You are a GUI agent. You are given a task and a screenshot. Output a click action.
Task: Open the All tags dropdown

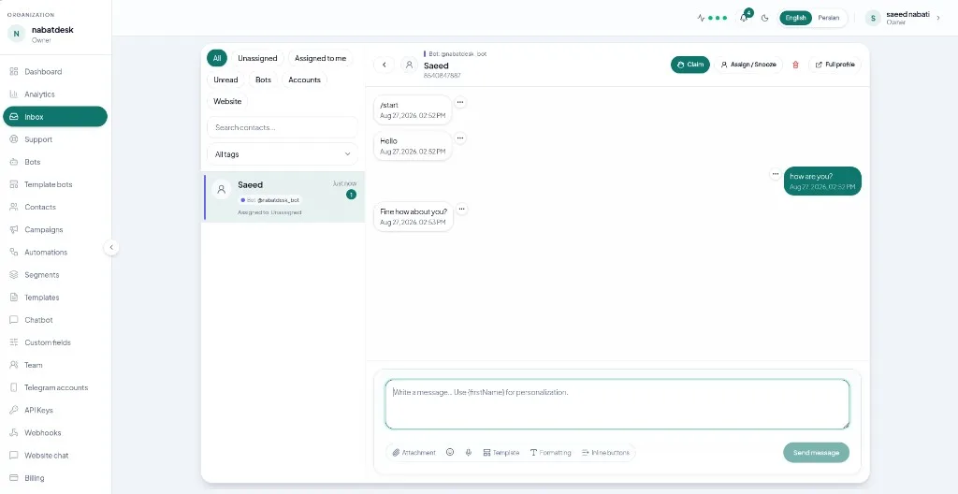283,154
